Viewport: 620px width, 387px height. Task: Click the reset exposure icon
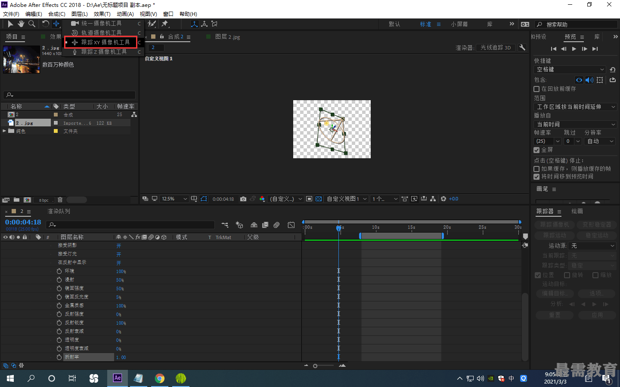click(x=443, y=199)
